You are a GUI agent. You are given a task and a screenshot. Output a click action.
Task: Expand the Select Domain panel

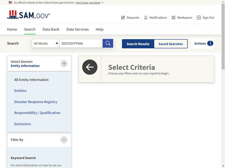click(64, 64)
